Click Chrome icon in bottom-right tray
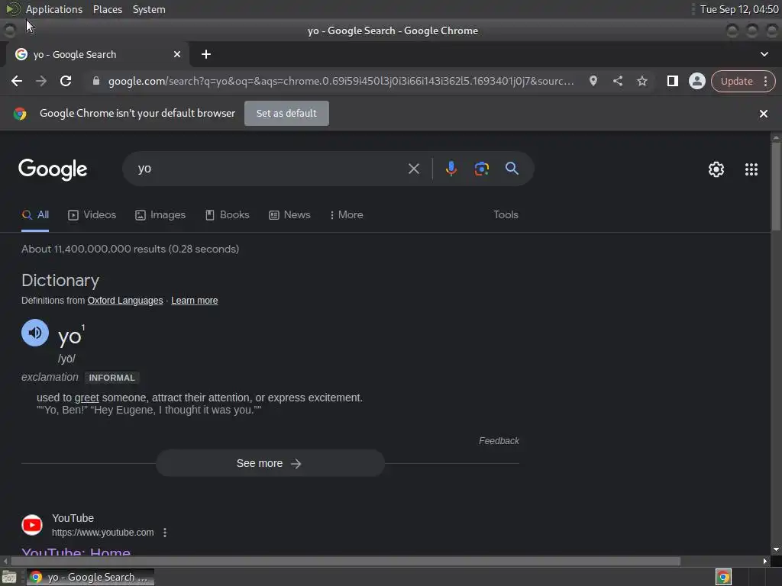Screen dimensions: 782x586 coord(723,577)
